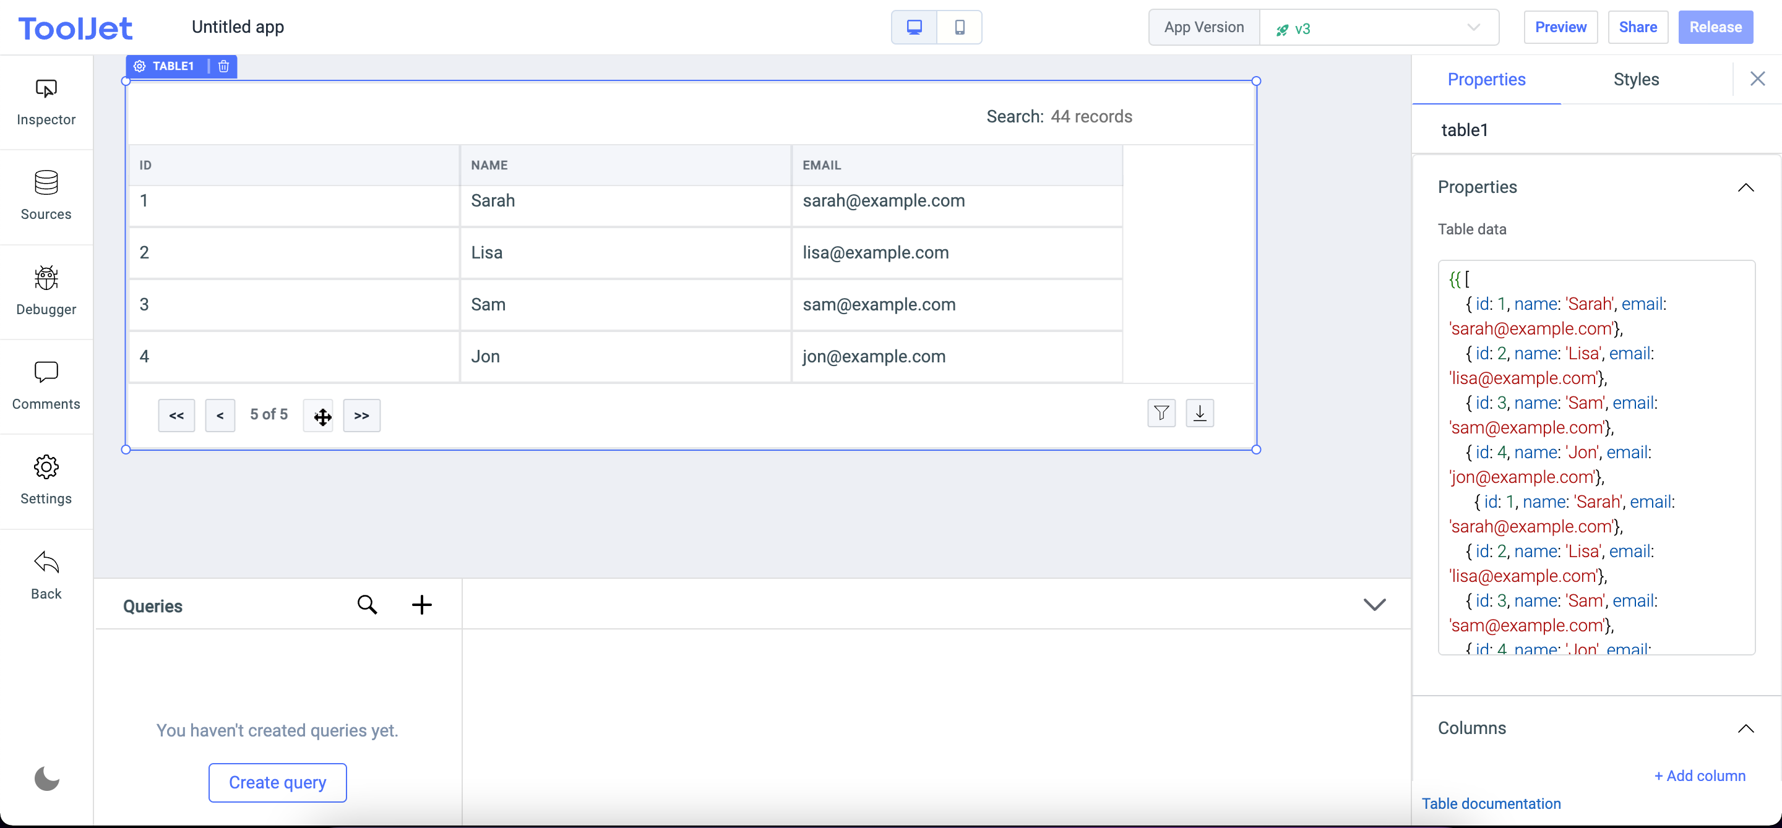
Task: Add a new query with the plus icon
Action: [x=422, y=604]
